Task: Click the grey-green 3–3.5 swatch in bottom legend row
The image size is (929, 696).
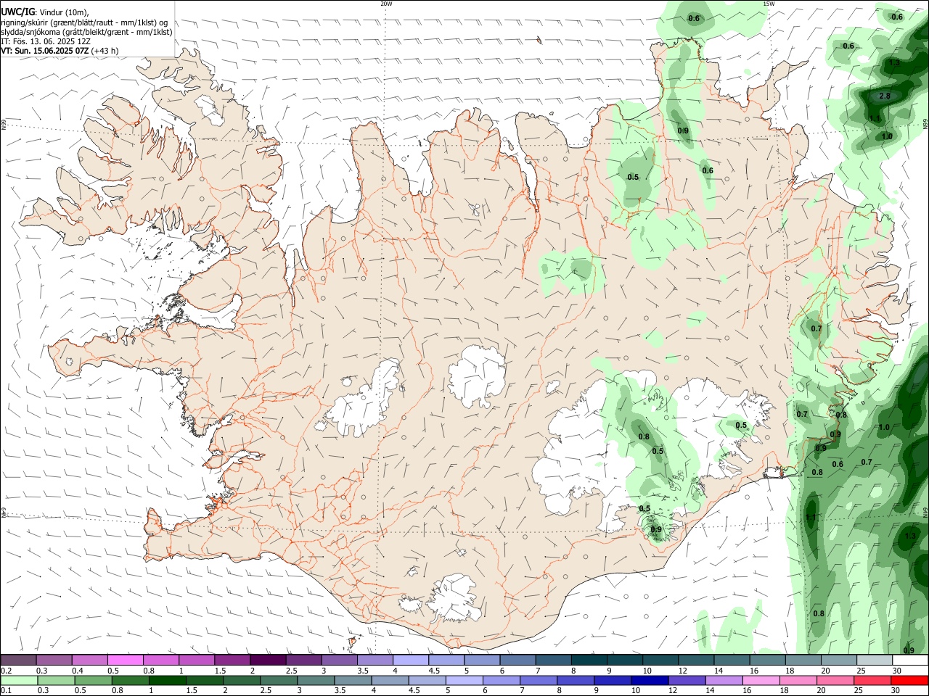Action: (316, 680)
